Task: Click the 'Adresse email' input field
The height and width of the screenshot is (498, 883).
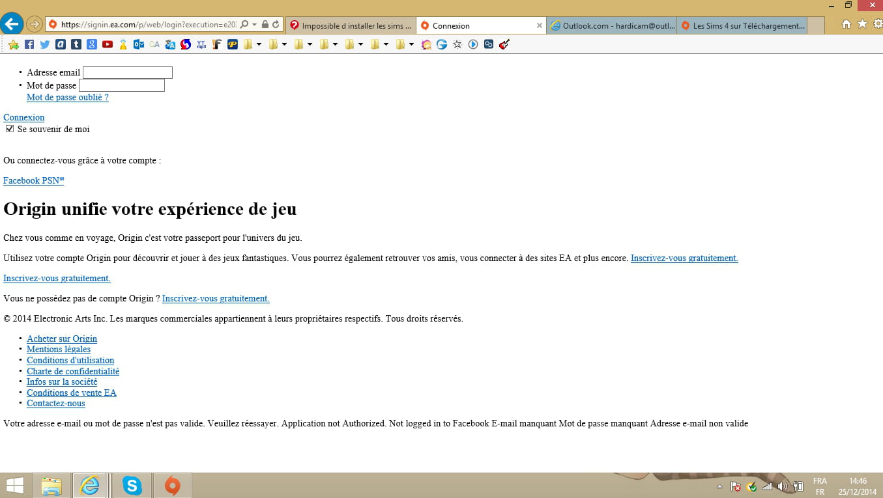Action: tap(128, 72)
